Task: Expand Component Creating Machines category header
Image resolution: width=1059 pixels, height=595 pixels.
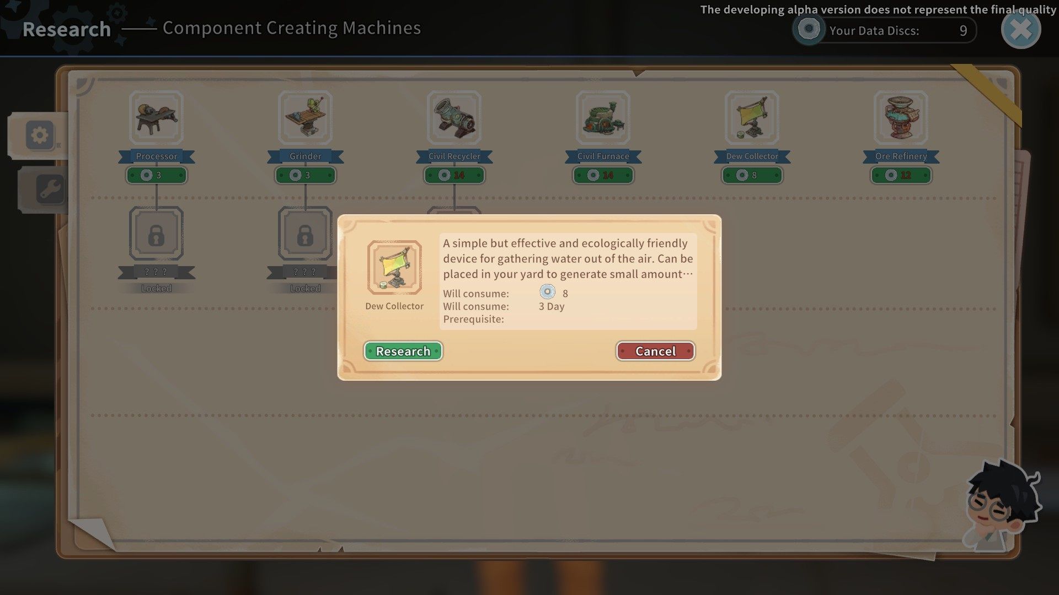Action: [x=291, y=28]
